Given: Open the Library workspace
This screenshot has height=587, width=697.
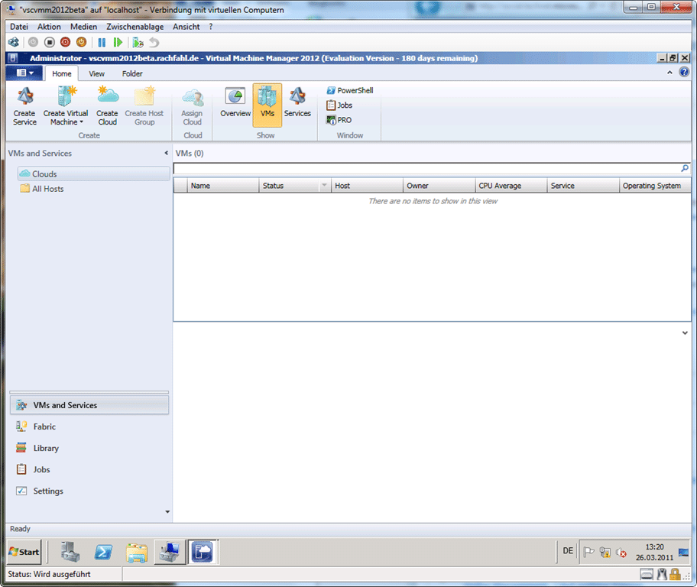Looking at the screenshot, I should pos(89,448).
